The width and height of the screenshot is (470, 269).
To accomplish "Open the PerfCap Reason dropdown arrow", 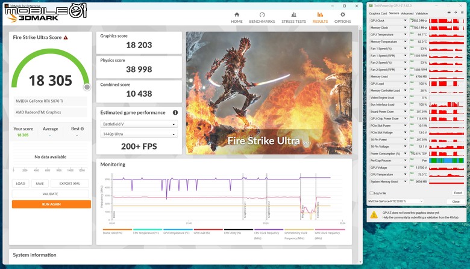I will tap(406, 160).
